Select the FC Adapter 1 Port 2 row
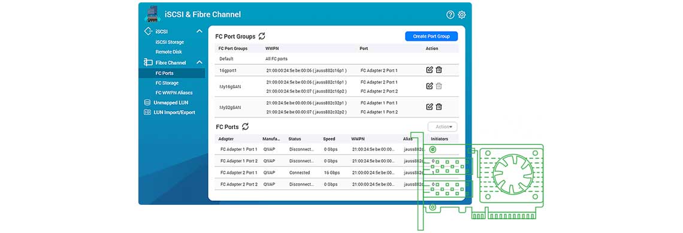The width and height of the screenshot is (683, 233). pos(337,161)
